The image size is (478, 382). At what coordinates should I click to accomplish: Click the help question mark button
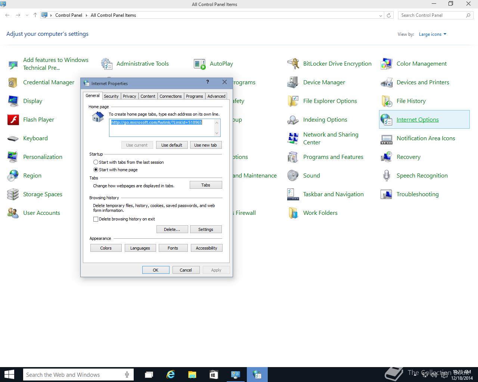208,82
